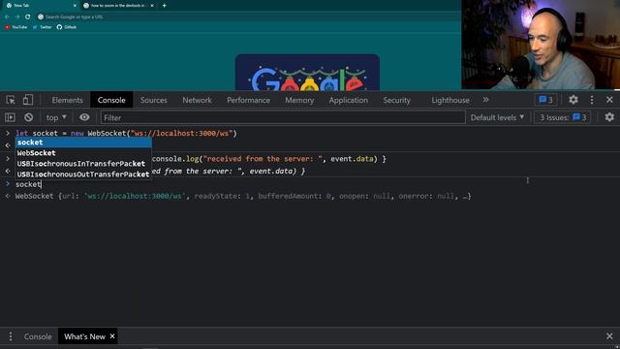
Task: Open the Twitter bookmark
Action: (43, 27)
